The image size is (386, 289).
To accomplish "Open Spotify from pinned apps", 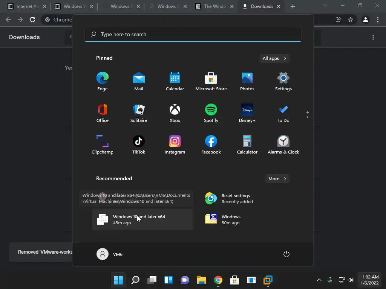I will 211,113.
